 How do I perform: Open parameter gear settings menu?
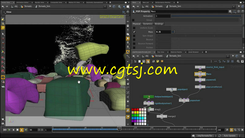tap(230, 11)
